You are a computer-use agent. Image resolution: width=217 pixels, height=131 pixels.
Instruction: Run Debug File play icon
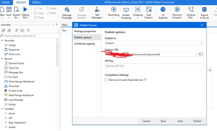(x=25, y=9)
